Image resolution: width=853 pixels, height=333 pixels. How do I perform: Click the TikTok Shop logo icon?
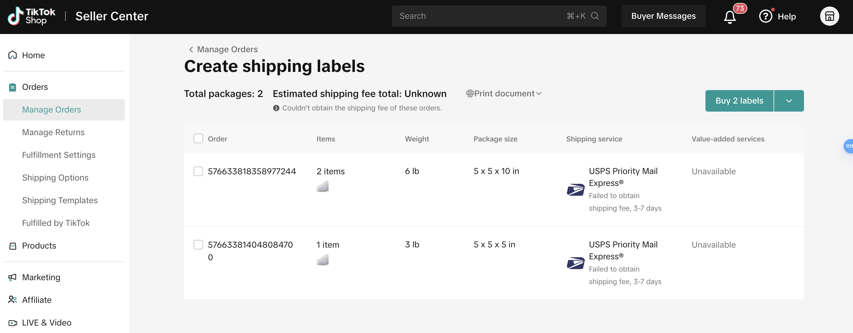pyautogui.click(x=15, y=16)
